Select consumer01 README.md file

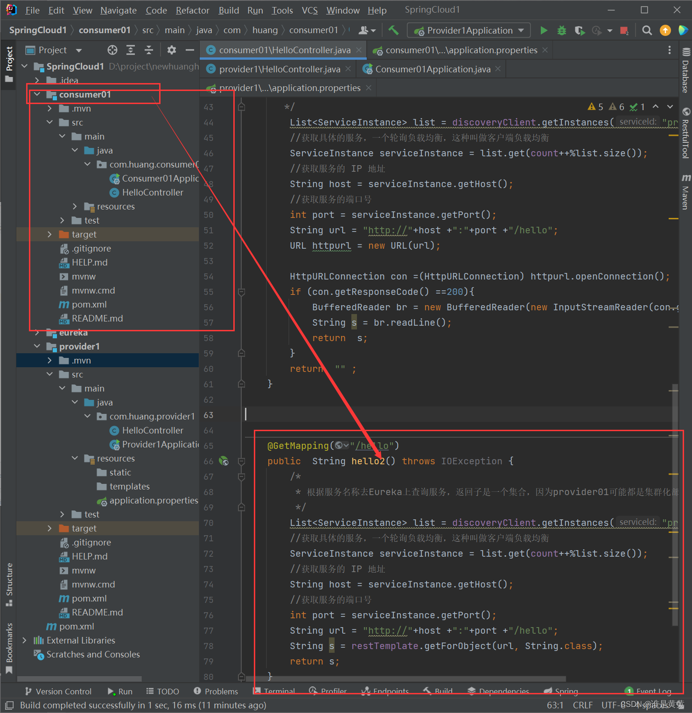pos(91,318)
